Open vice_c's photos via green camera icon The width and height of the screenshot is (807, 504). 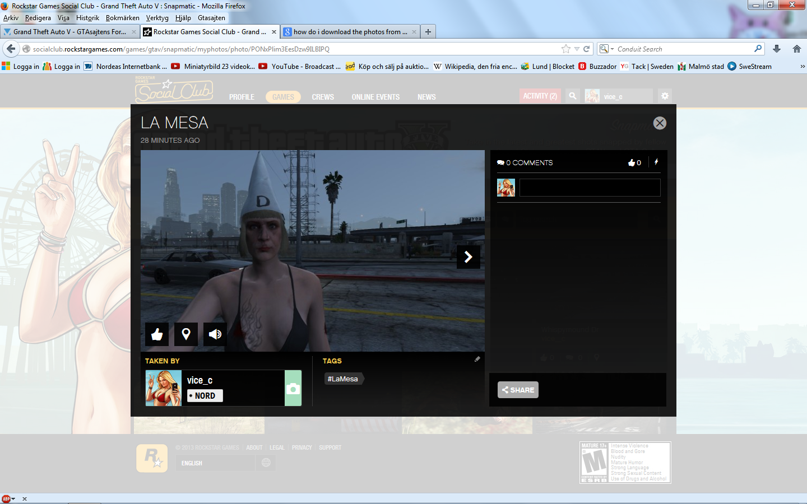point(293,388)
